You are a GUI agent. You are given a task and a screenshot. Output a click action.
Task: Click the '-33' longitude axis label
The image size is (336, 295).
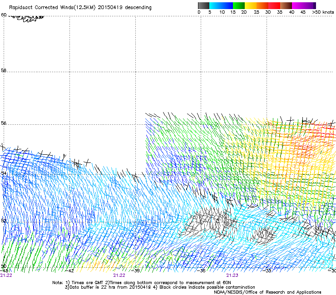tap(267, 270)
